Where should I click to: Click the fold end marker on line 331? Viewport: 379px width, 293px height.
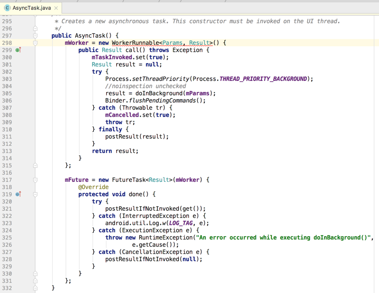pyautogui.click(x=35, y=281)
